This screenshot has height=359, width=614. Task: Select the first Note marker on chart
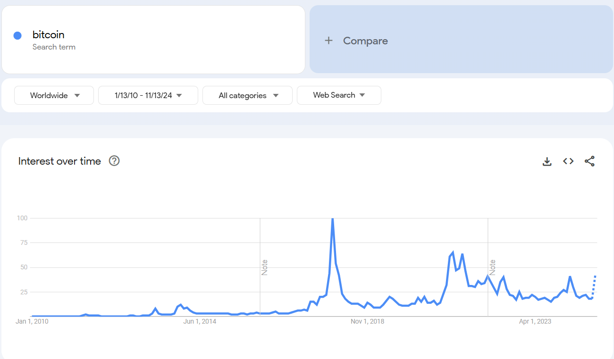tap(264, 267)
